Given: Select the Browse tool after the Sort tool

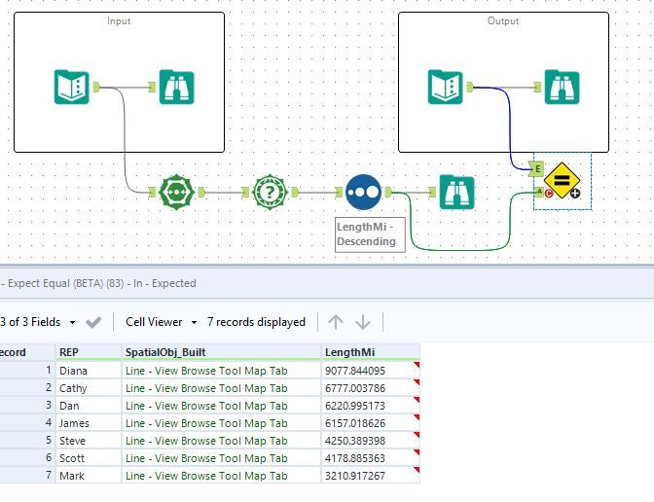Looking at the screenshot, I should coord(457,193).
